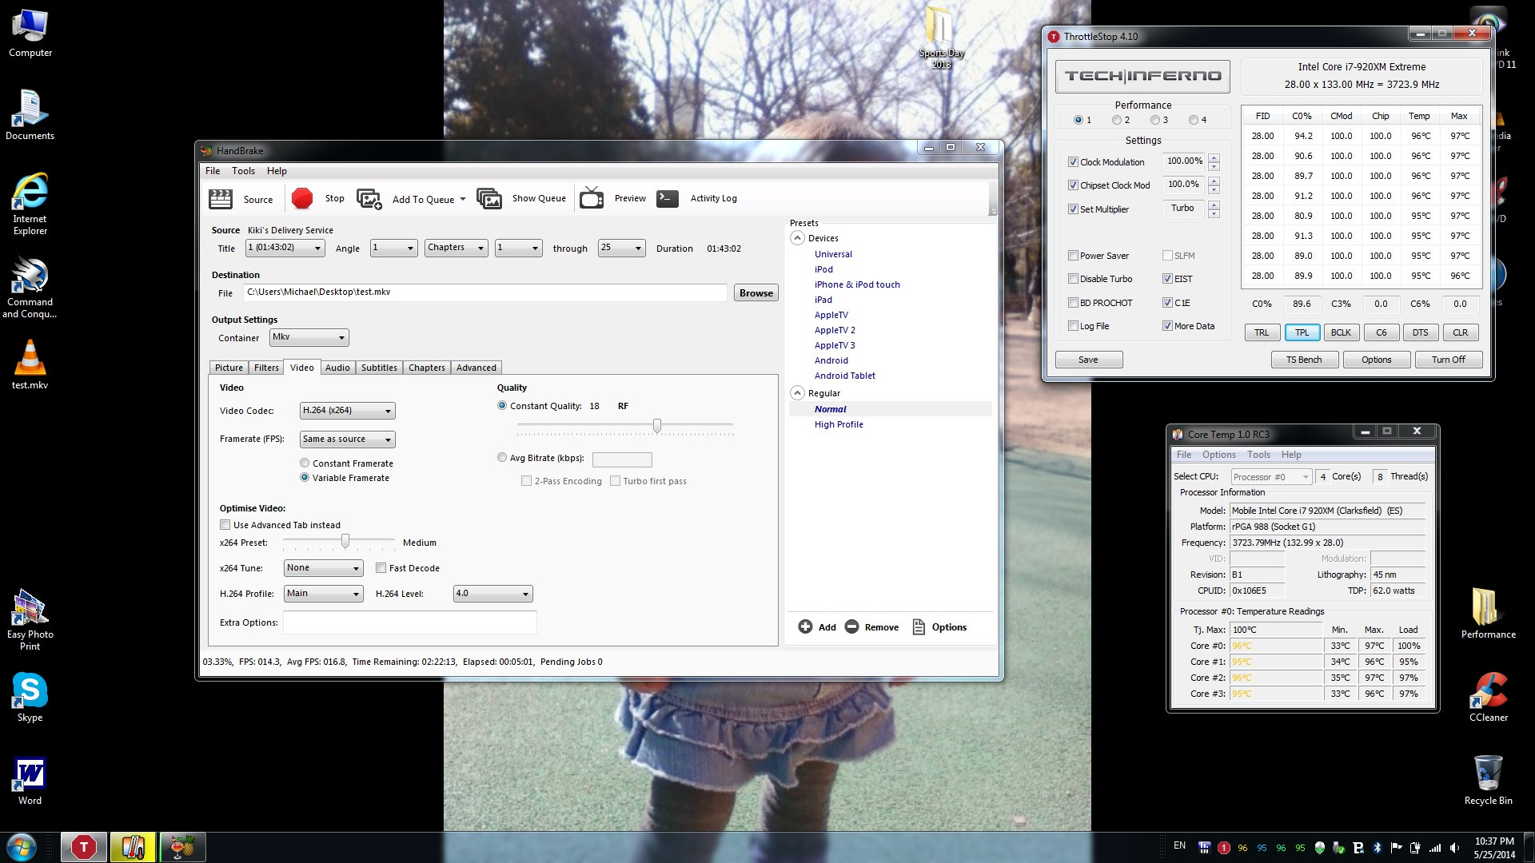The height and width of the screenshot is (863, 1535).
Task: Open the HandBrake Tools menu
Action: click(x=243, y=171)
